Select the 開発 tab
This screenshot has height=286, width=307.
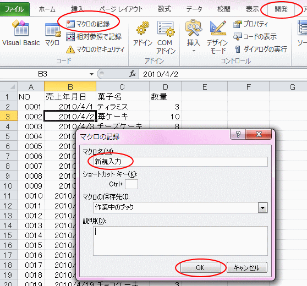point(281,9)
